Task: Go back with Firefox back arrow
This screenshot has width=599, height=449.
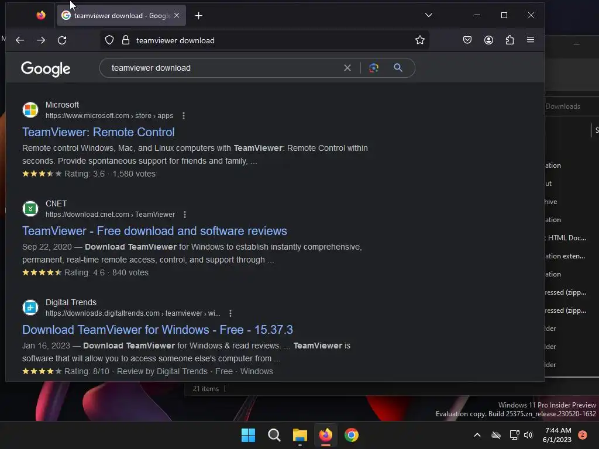Action: [x=20, y=40]
